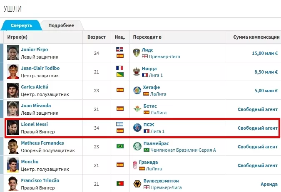Click Argentina flag in Messi's row
281x192 pixels.
tap(120, 124)
